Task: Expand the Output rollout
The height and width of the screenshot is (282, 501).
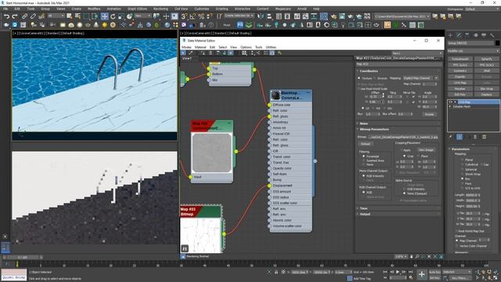Action: (x=398, y=214)
